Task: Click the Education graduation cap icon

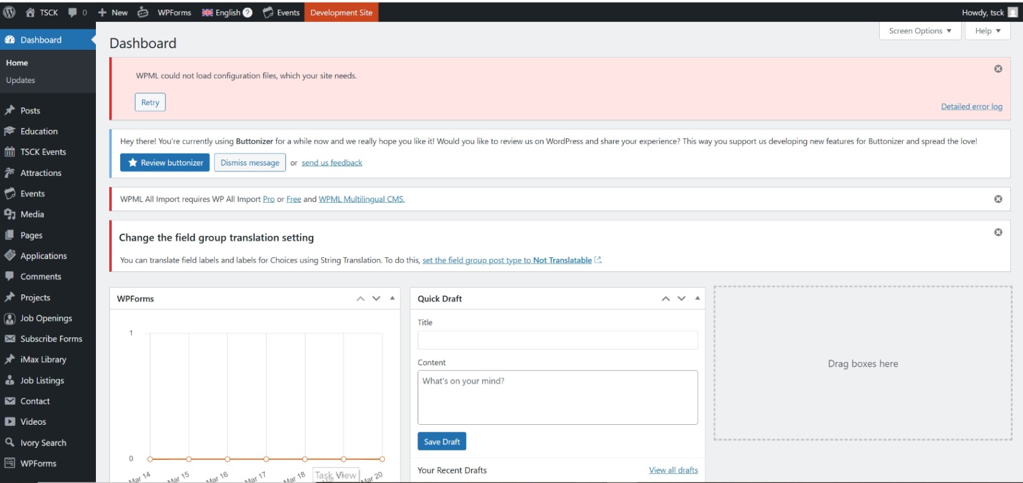Action: coord(10,131)
